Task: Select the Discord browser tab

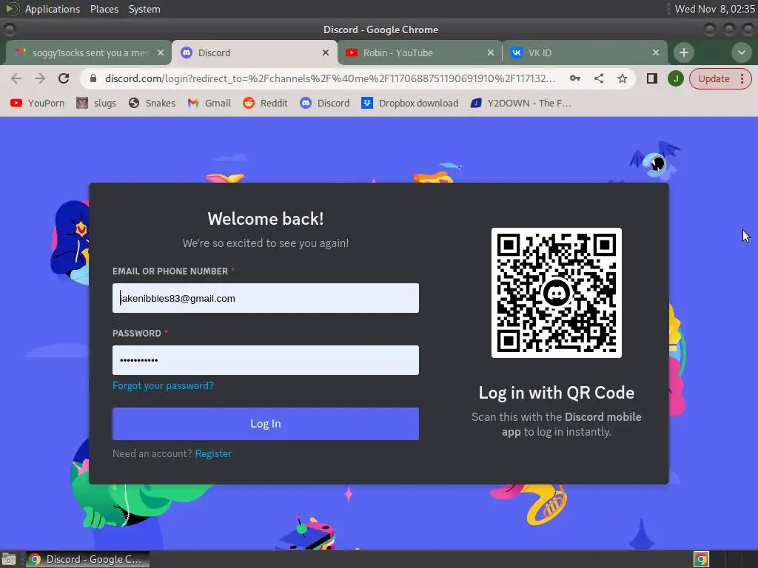Action: (255, 53)
